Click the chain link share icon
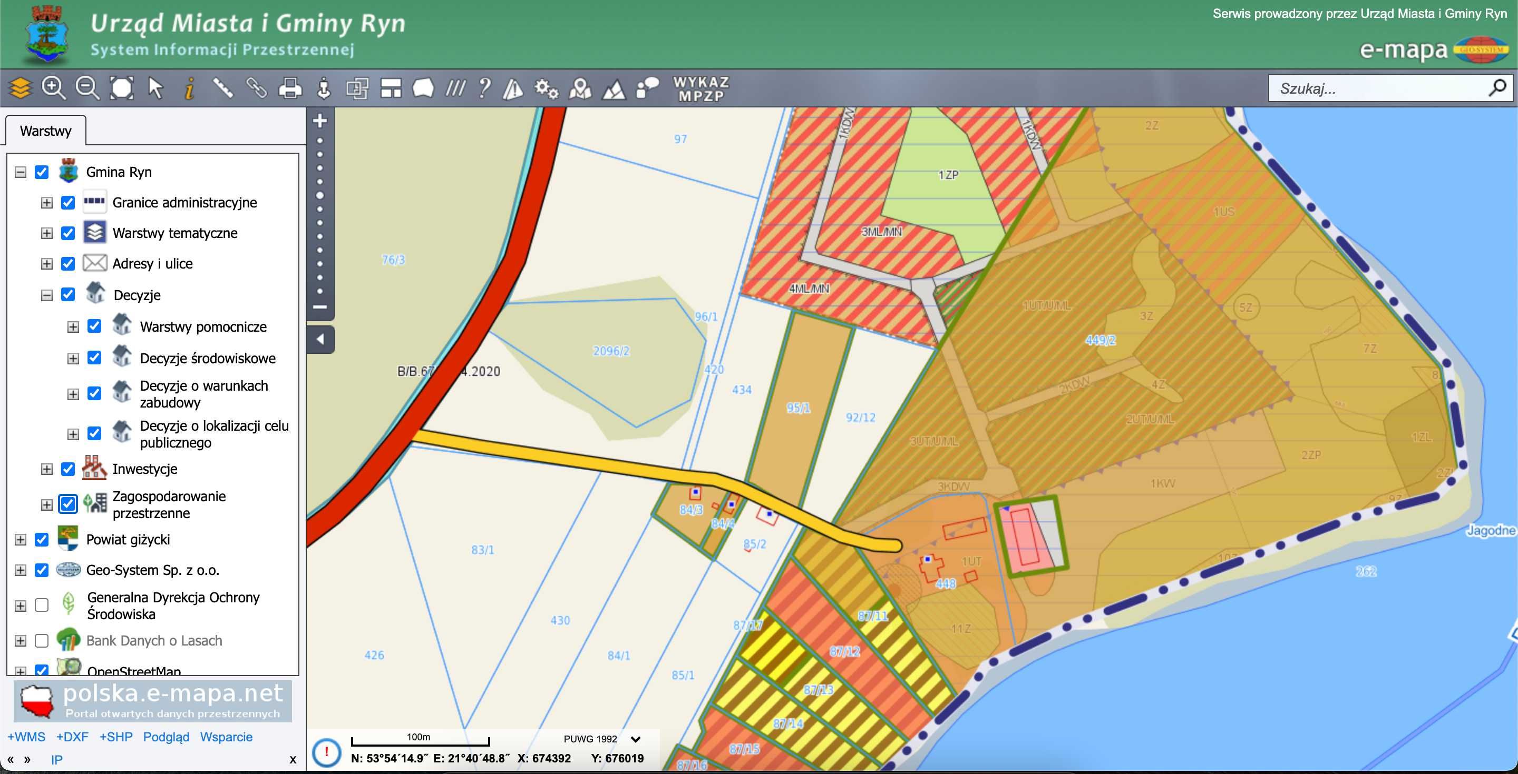This screenshot has height=774, width=1518. (256, 88)
